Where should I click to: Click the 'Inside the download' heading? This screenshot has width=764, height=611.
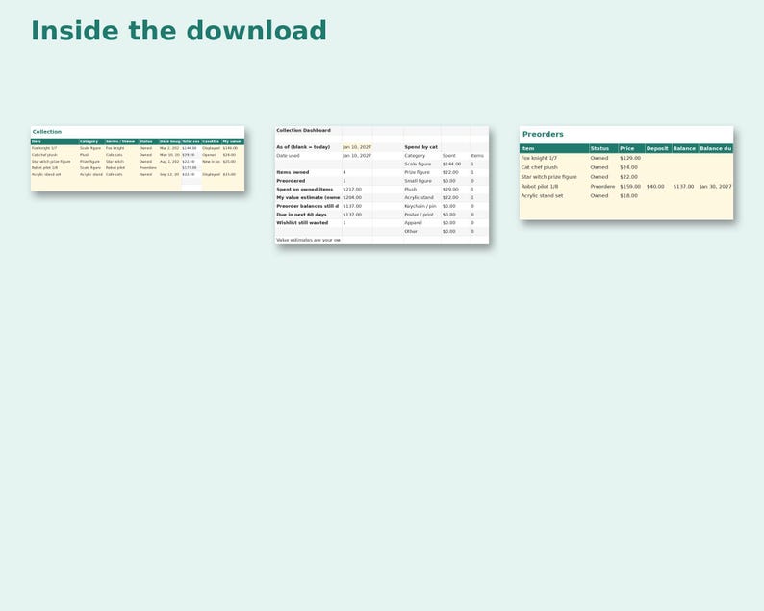[178, 31]
